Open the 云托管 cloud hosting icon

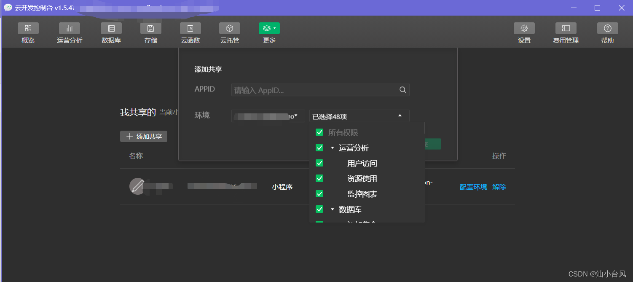230,28
